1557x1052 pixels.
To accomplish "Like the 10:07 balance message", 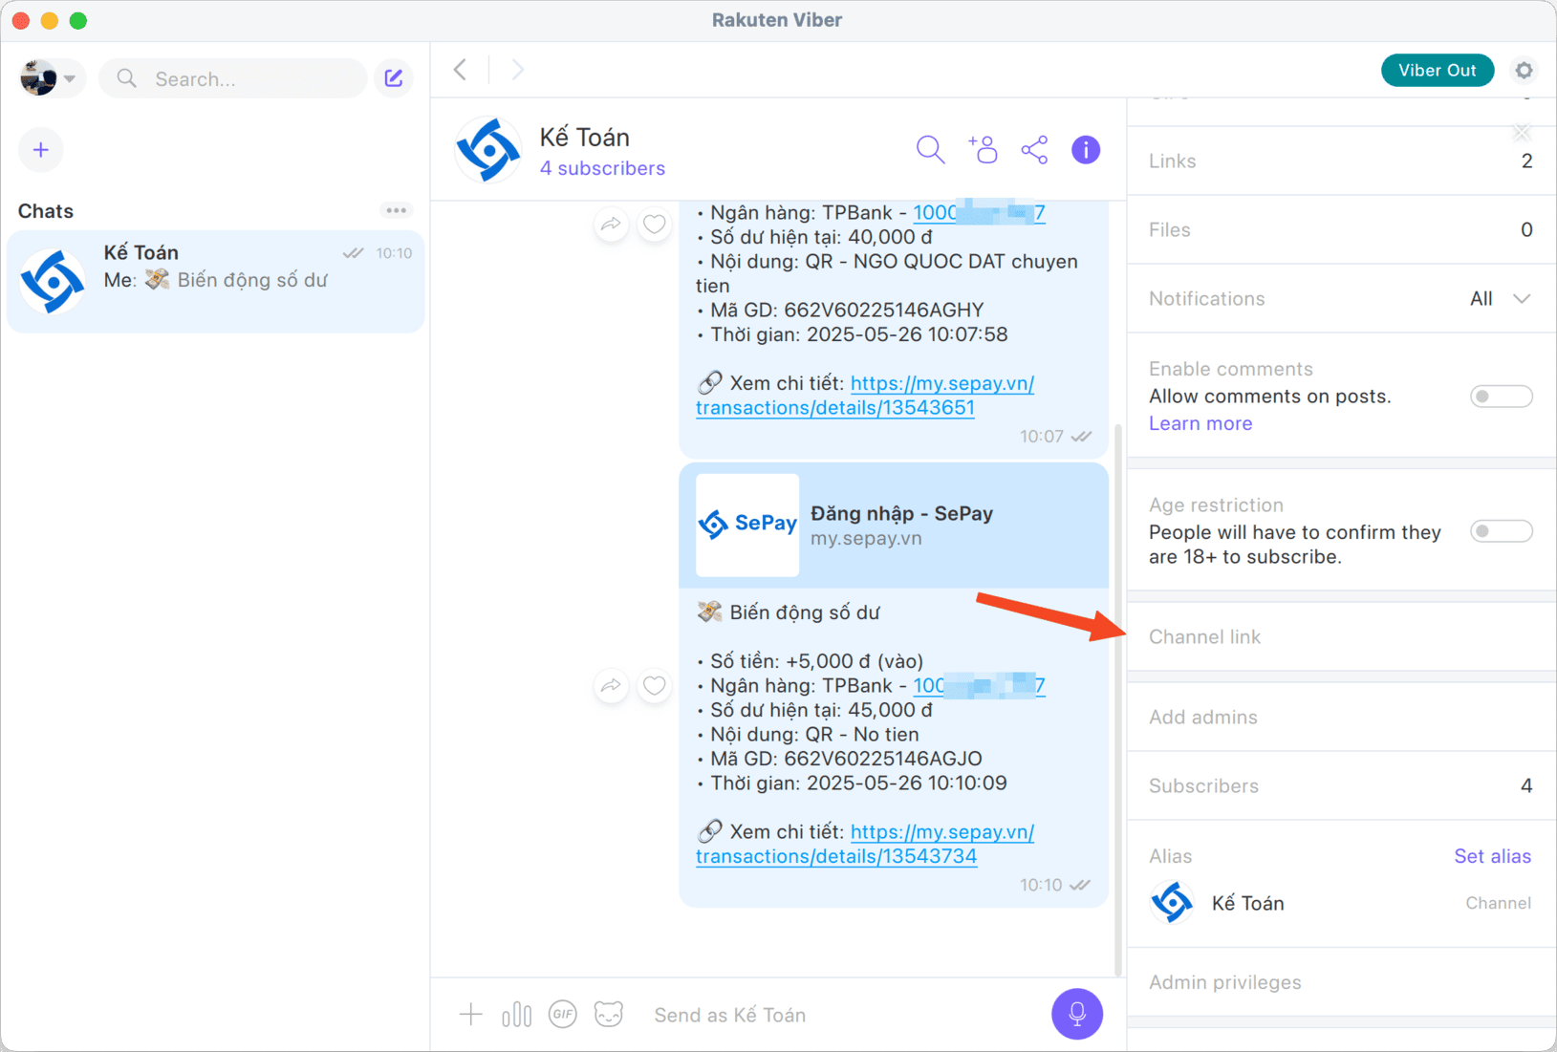I will coord(655,225).
